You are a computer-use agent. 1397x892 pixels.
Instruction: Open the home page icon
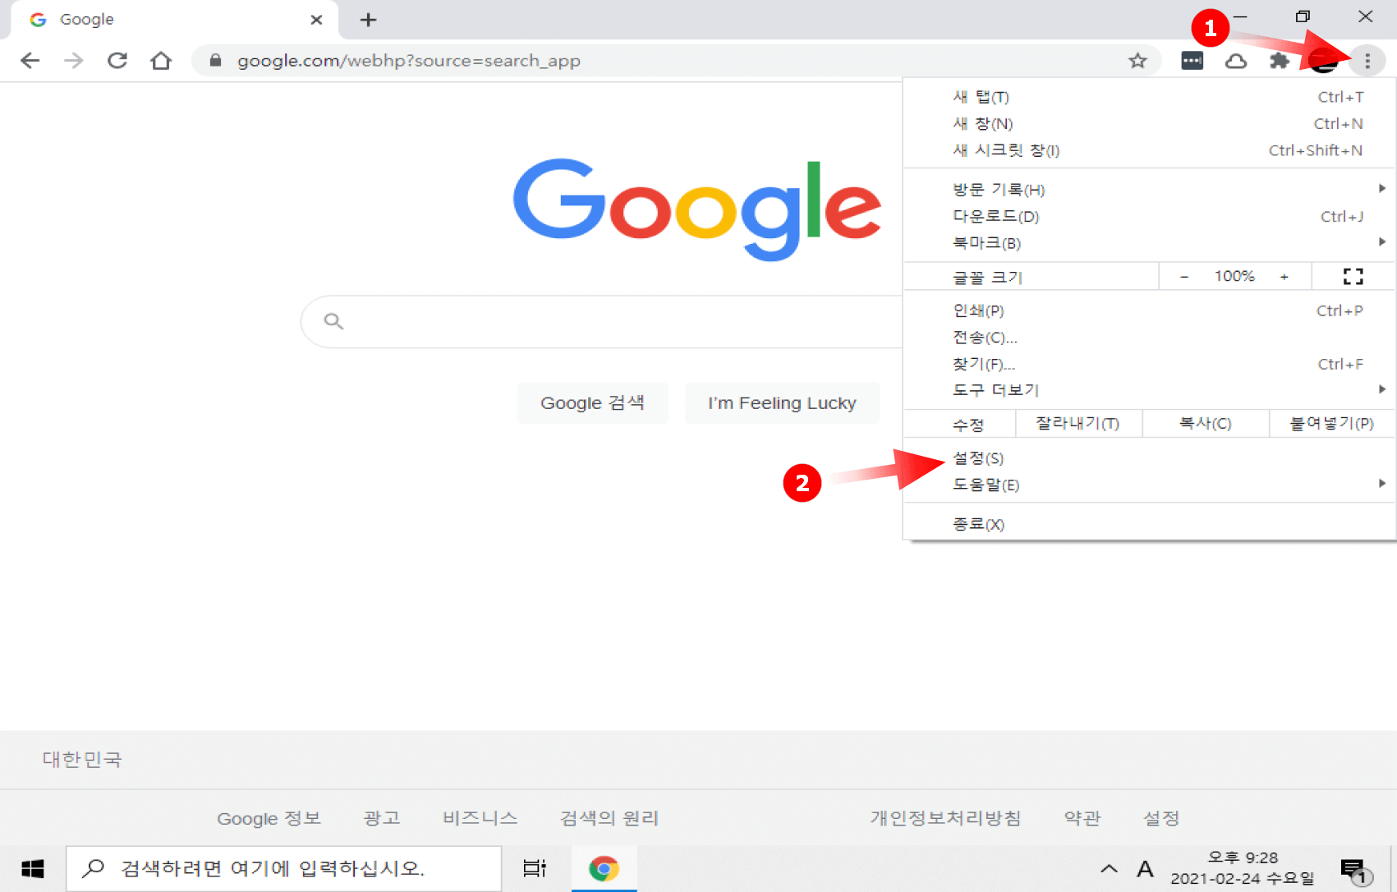(x=161, y=61)
